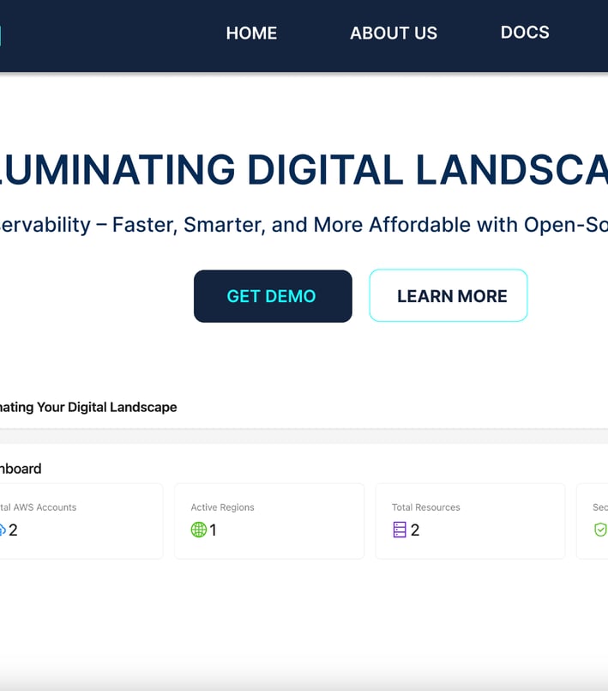
Task: Click the 'DIGITAL LANDSCA' hero headline
Action: coord(428,170)
